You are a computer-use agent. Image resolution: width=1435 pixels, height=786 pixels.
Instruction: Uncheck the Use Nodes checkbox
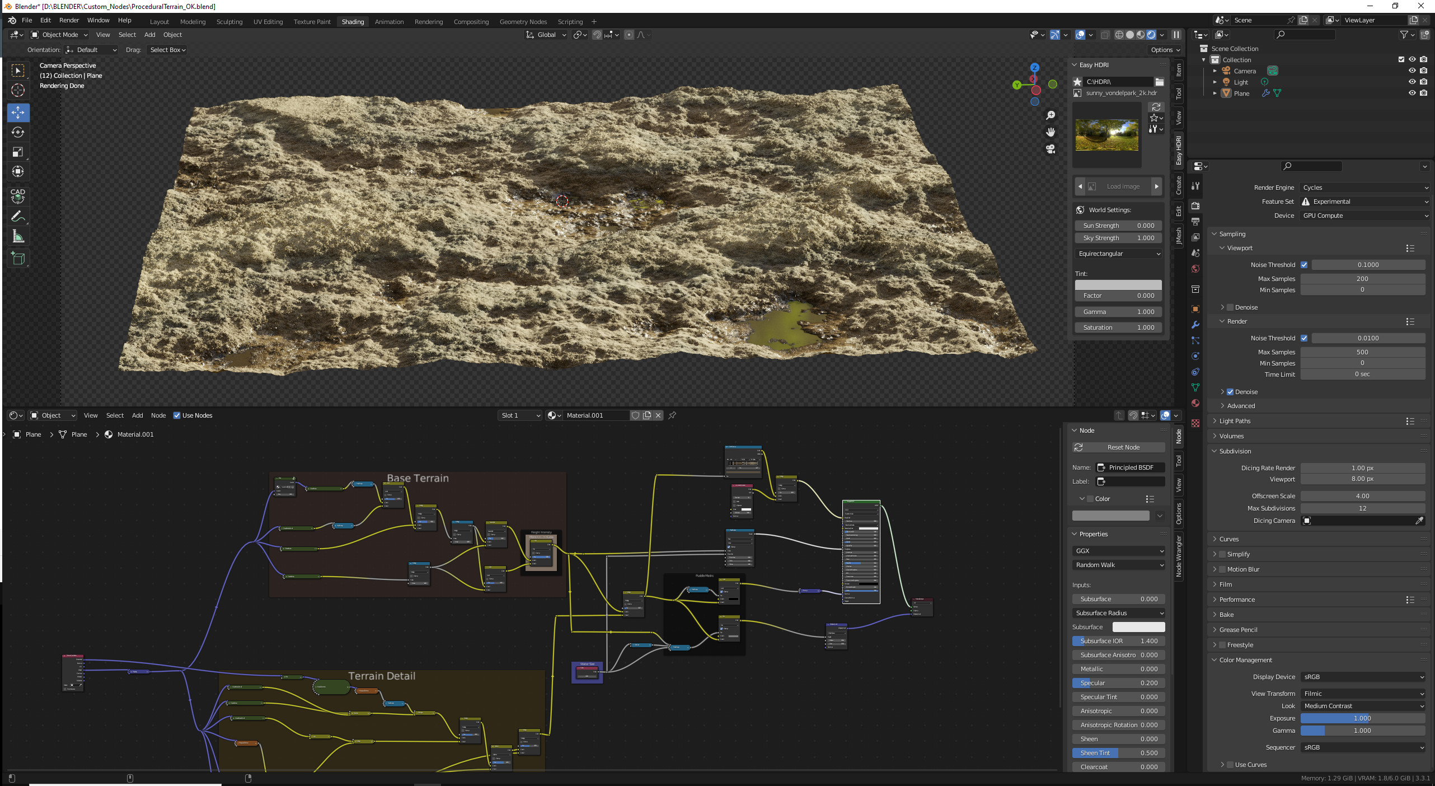pos(177,415)
